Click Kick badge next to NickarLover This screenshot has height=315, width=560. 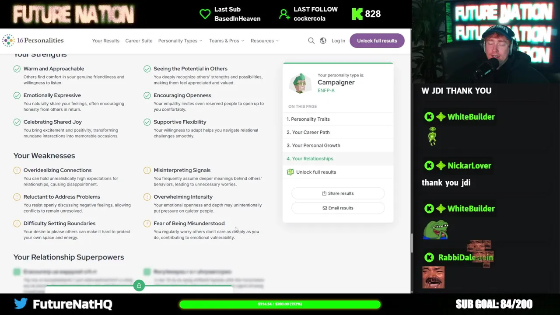tap(429, 165)
